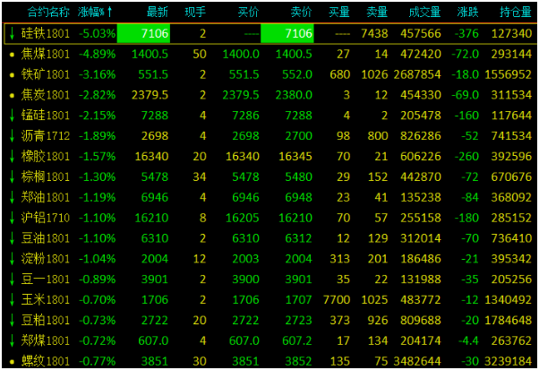Select the 最新 column header
This screenshot has height=370, width=539.
coord(157,13)
